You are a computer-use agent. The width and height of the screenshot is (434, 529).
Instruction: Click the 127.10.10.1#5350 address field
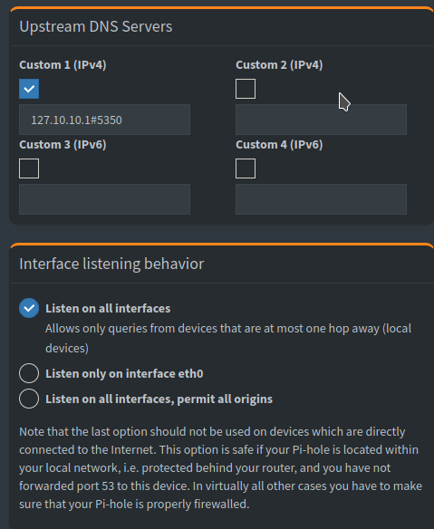pyautogui.click(x=104, y=120)
